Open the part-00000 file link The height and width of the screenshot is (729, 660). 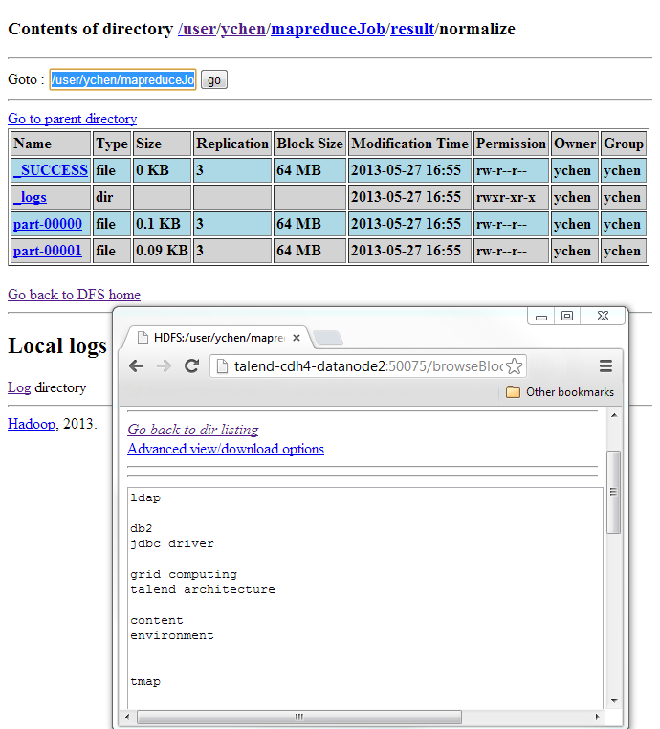tap(48, 224)
